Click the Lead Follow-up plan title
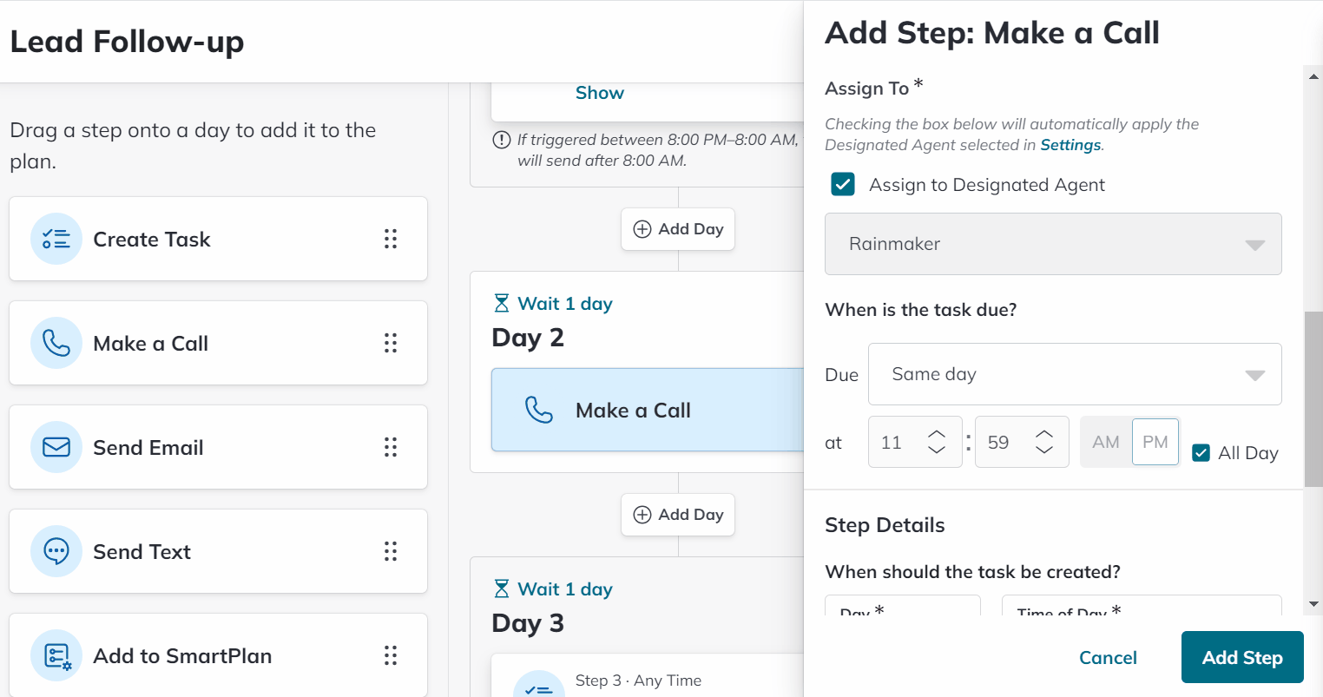Viewport: 1323px width, 697px height. tap(127, 41)
